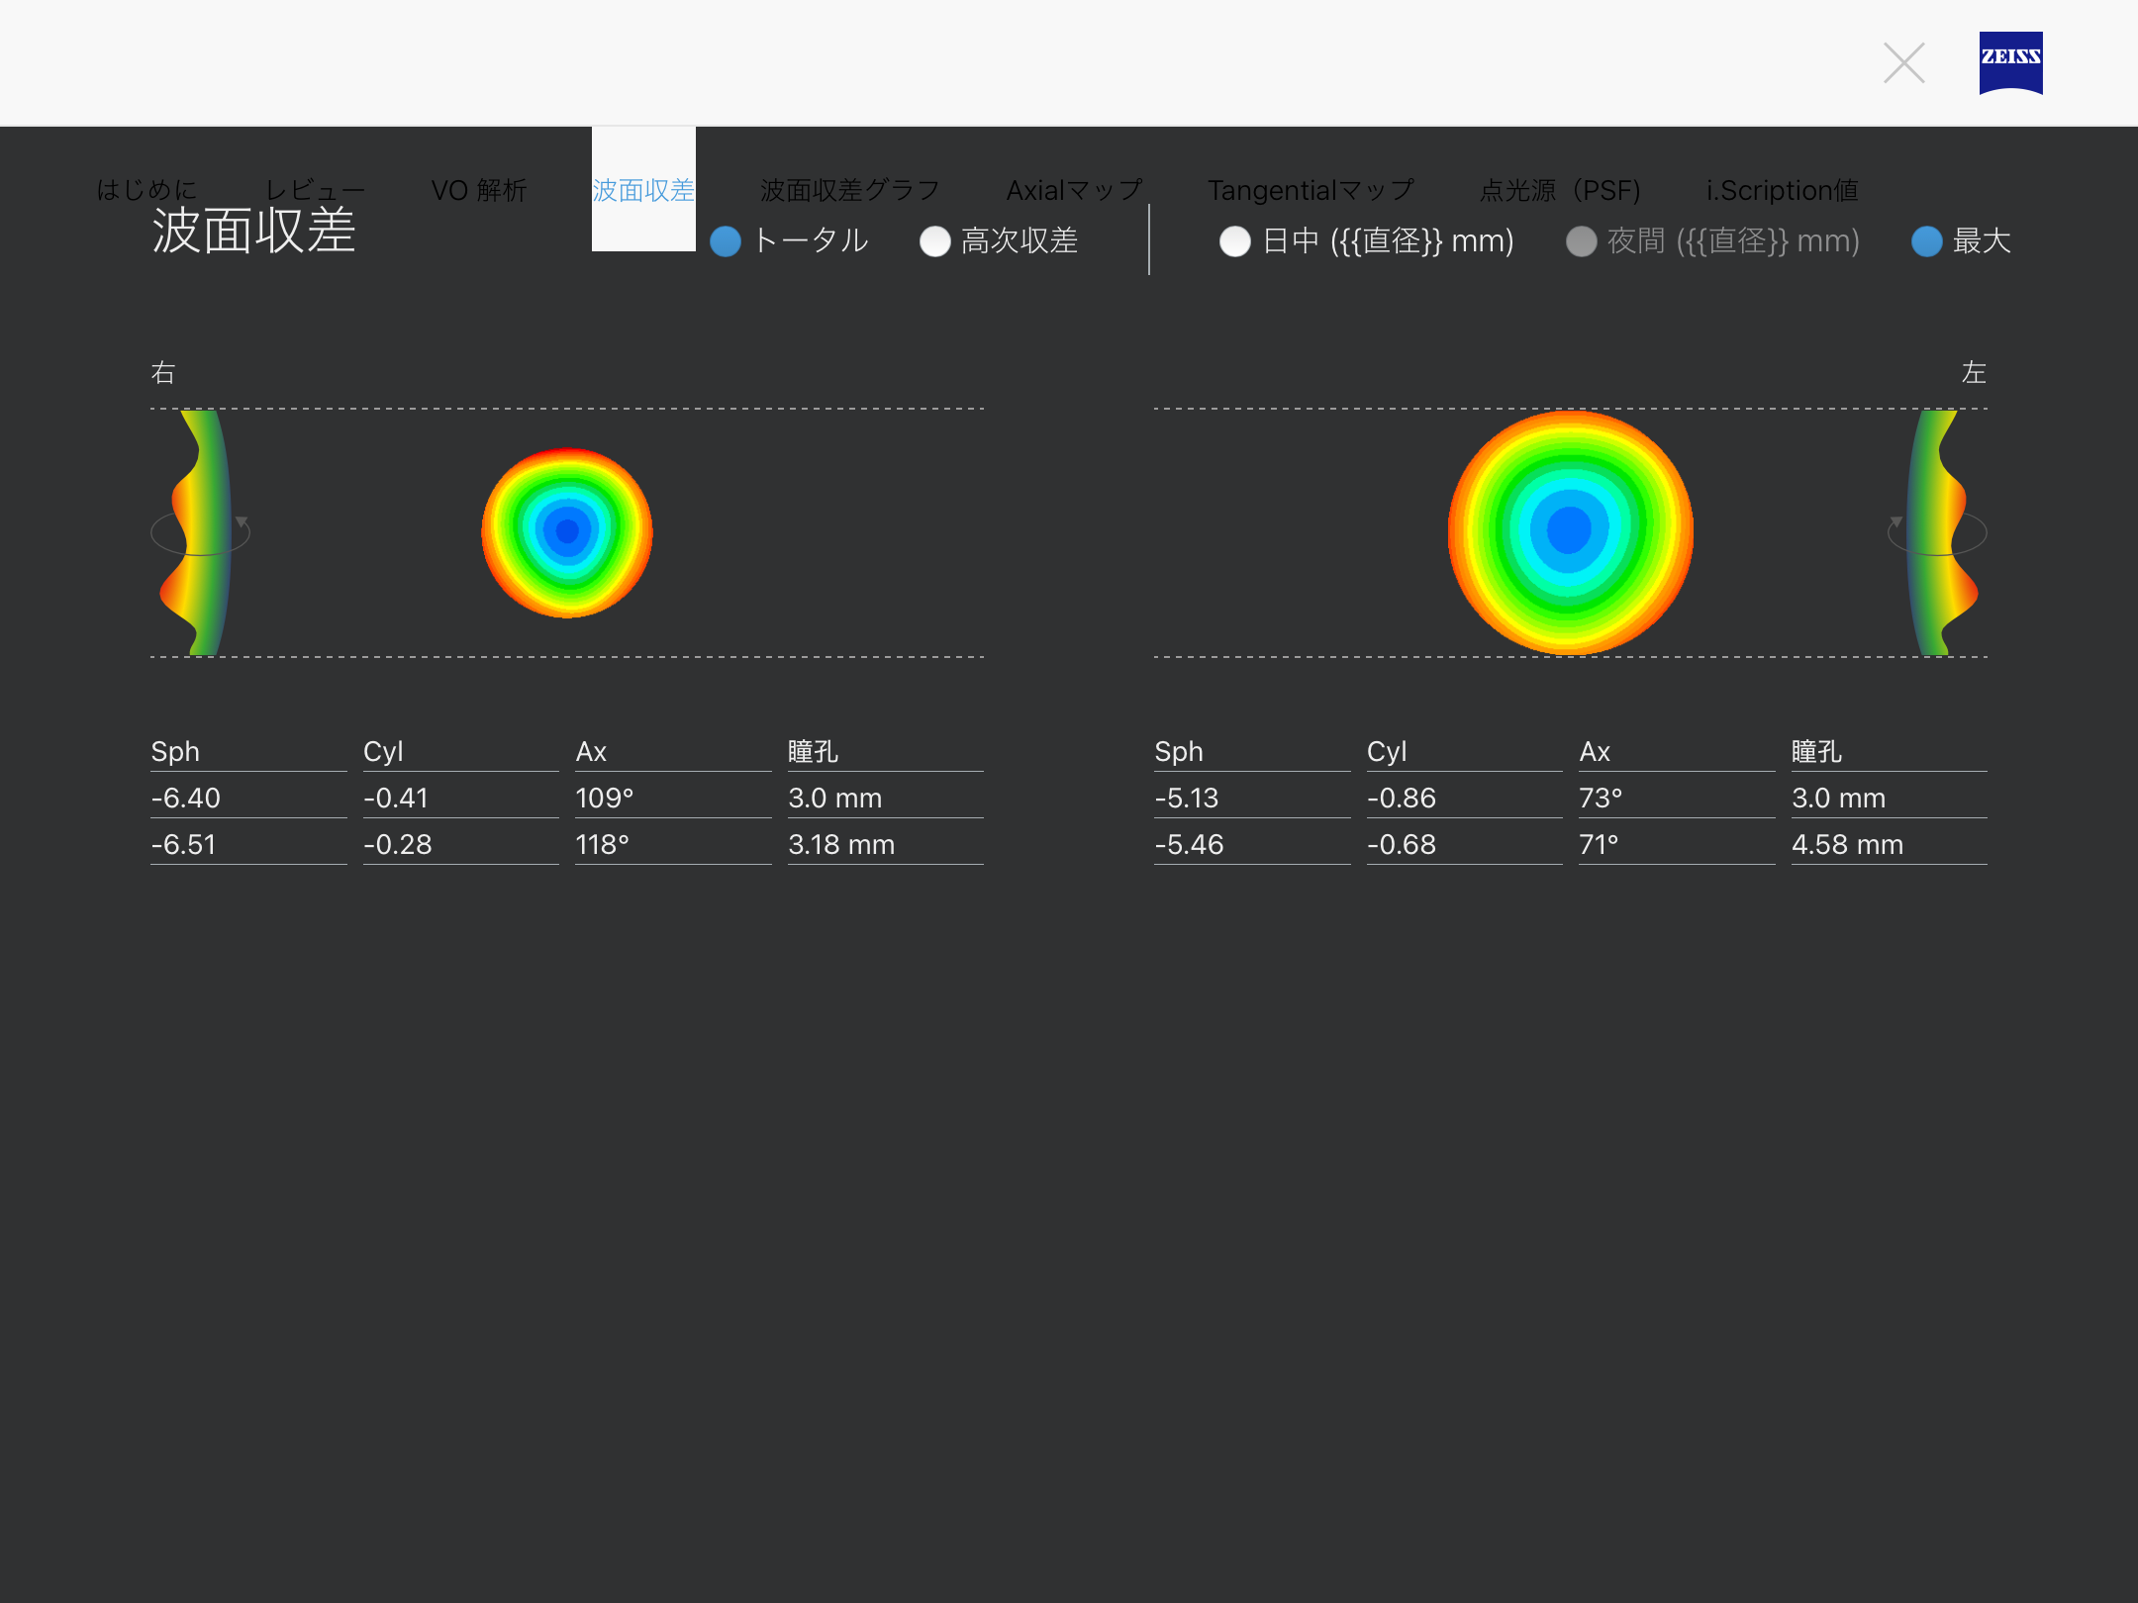Image resolution: width=2138 pixels, height=1603 pixels.
Task: Switch to the Tangentialマップ tab
Action: (x=1311, y=189)
